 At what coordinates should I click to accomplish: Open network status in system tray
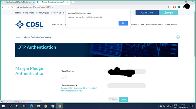pyautogui.click(x=168, y=106)
